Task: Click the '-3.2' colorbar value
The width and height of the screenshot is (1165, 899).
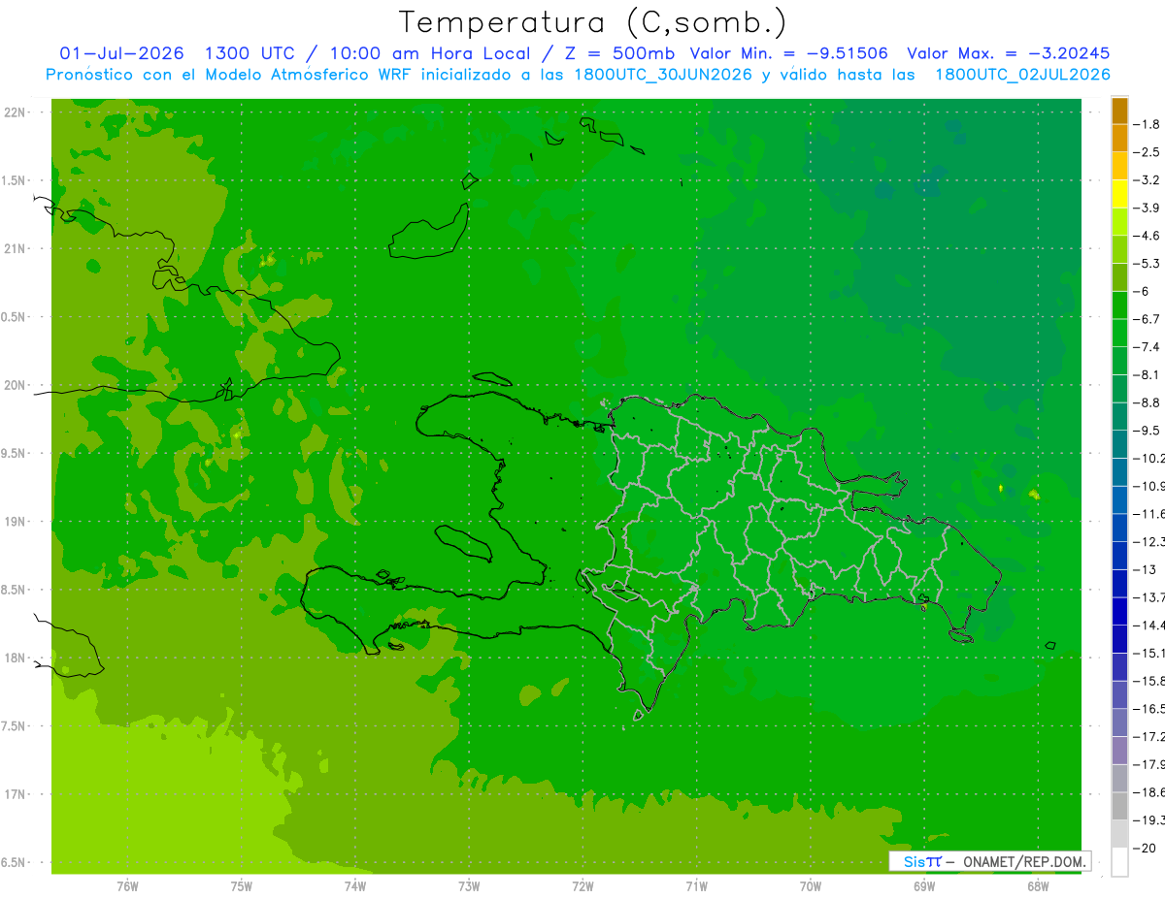Action: 1148,180
